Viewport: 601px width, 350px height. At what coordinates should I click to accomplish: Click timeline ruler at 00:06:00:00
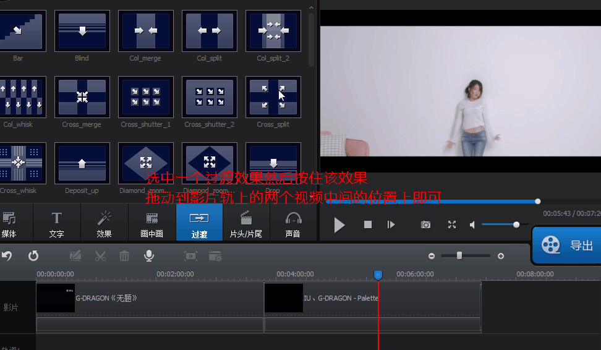415,274
